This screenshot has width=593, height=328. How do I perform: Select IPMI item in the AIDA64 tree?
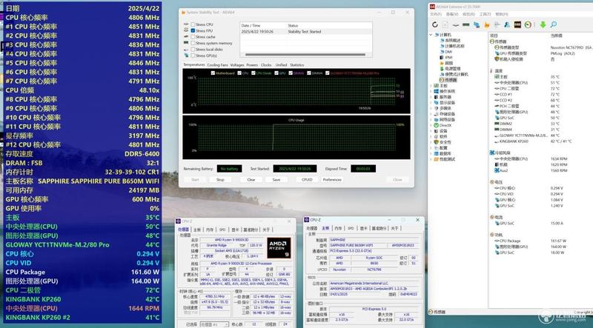[x=446, y=58]
